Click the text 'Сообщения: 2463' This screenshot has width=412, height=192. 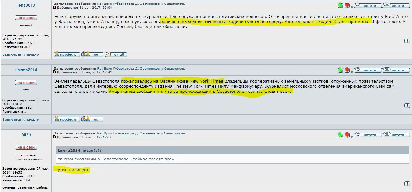tap(18, 43)
